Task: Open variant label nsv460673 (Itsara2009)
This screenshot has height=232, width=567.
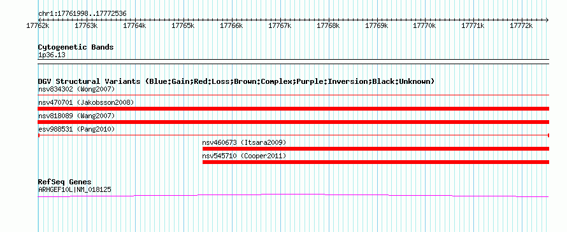Action: pos(244,142)
